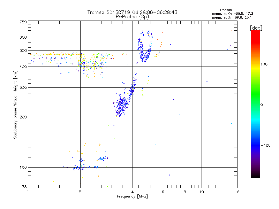Screen dimensions: 279x209
Task: Click the x-axis tick label '8'
Action: pos(185,192)
